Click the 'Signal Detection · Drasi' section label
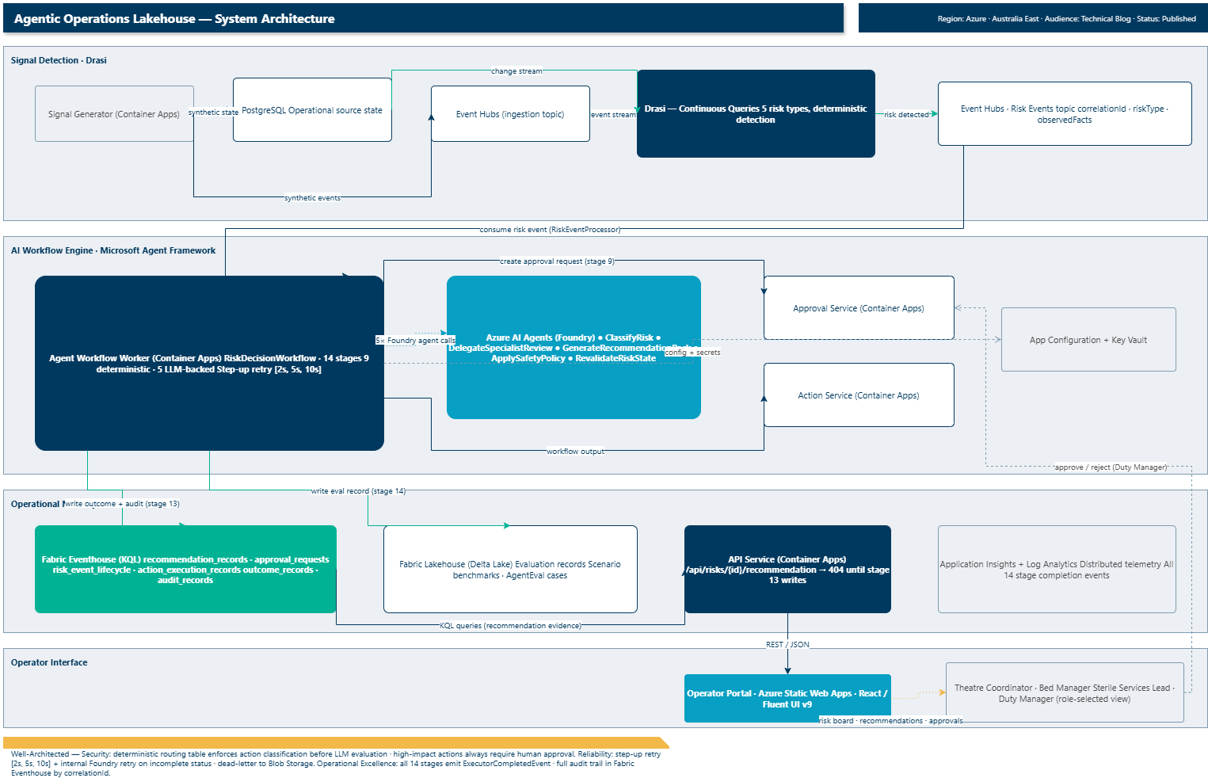Viewport: 1208px width, 778px height. (x=59, y=60)
